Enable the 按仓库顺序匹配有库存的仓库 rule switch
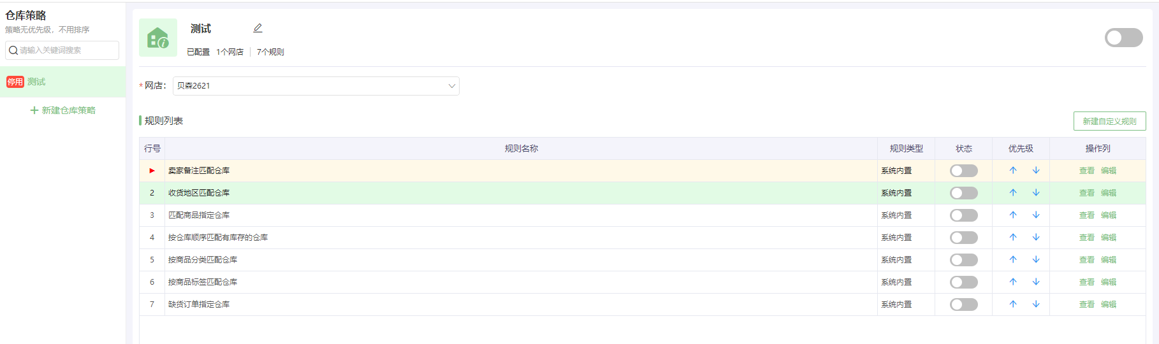Image resolution: width=1159 pixels, height=344 pixels. point(963,238)
